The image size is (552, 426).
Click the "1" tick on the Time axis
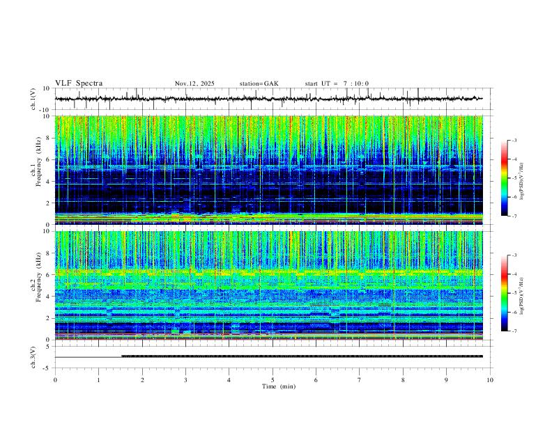(98, 380)
